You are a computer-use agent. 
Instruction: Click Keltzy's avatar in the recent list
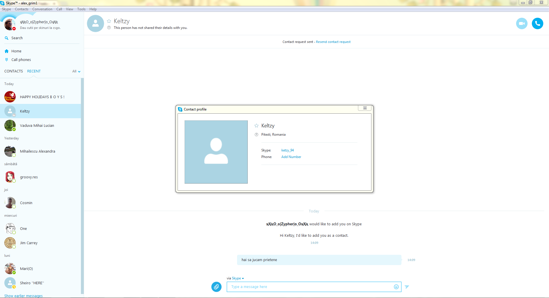[x=10, y=111]
